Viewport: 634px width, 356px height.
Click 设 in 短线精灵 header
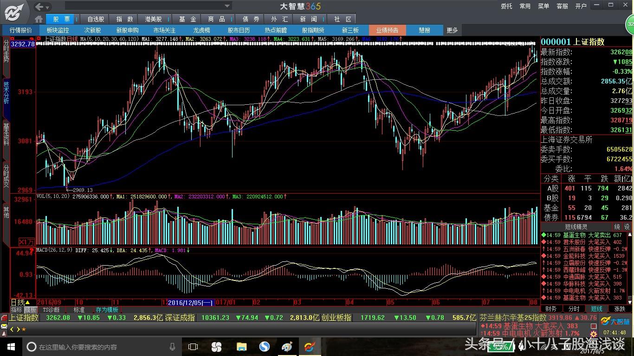627,227
